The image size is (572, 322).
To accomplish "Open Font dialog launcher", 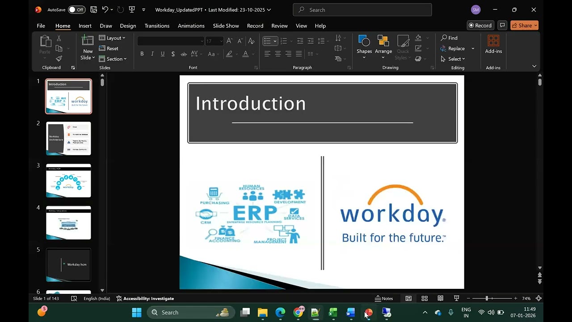I will [256, 68].
